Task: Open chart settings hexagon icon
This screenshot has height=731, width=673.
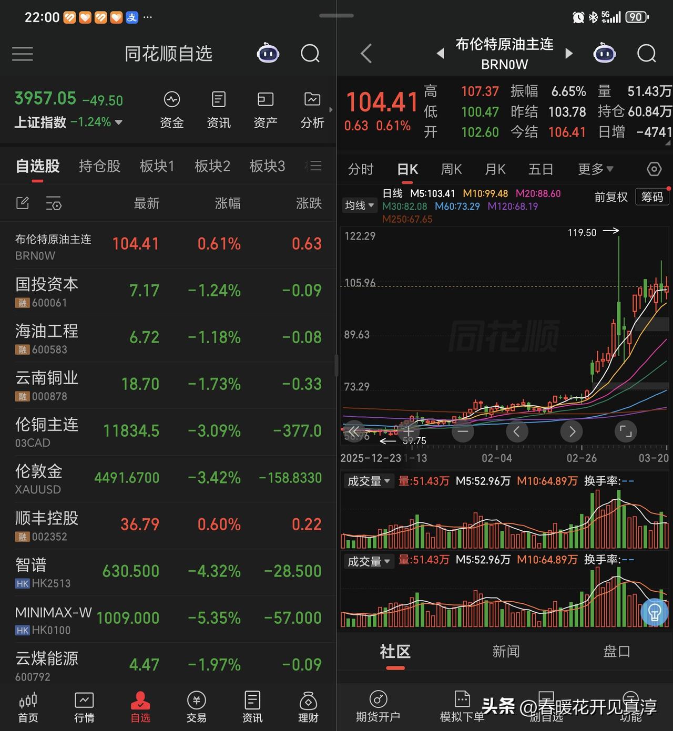Action: pos(654,169)
